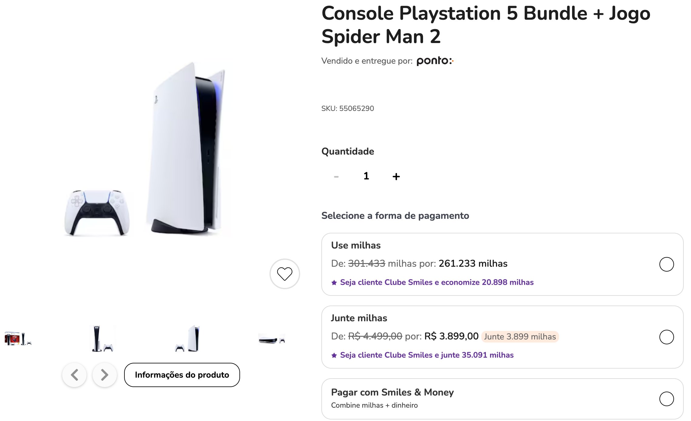
Task: Choose Pagar com Smiles & Money radio
Action: click(666, 399)
